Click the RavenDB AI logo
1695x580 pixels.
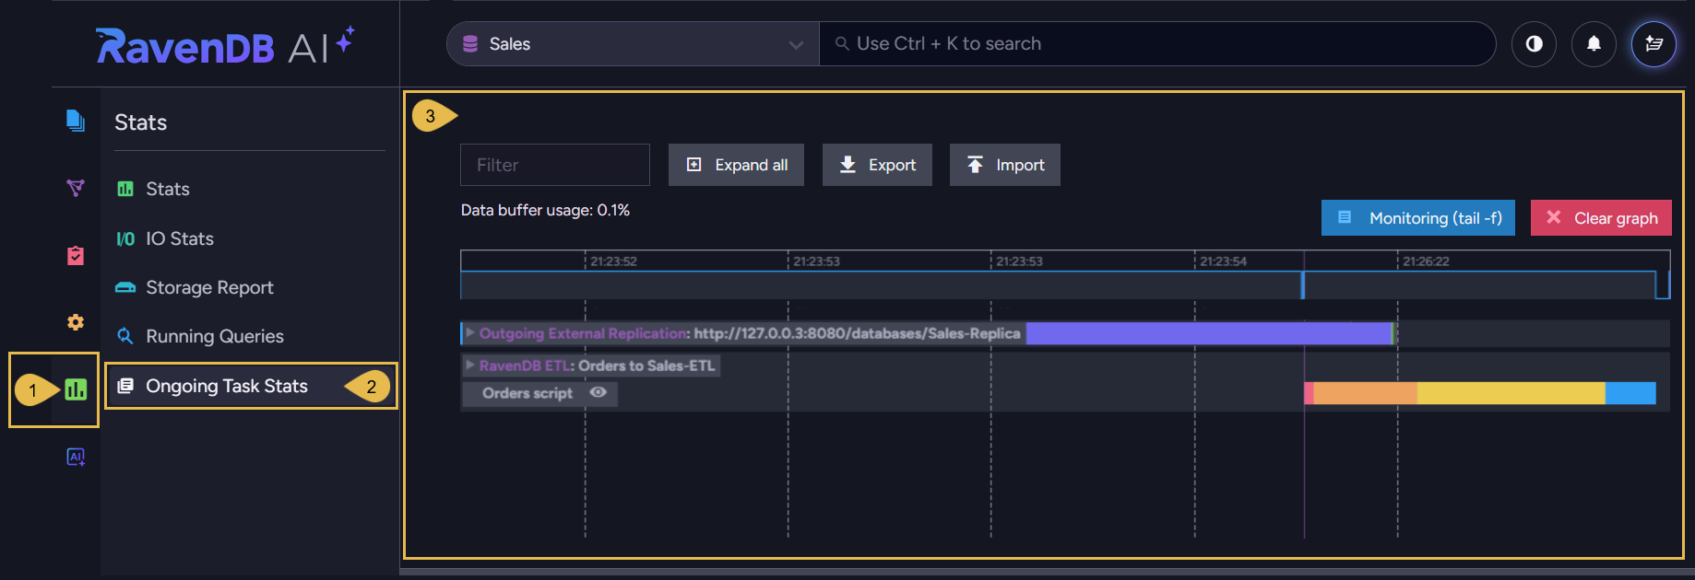coord(225,45)
